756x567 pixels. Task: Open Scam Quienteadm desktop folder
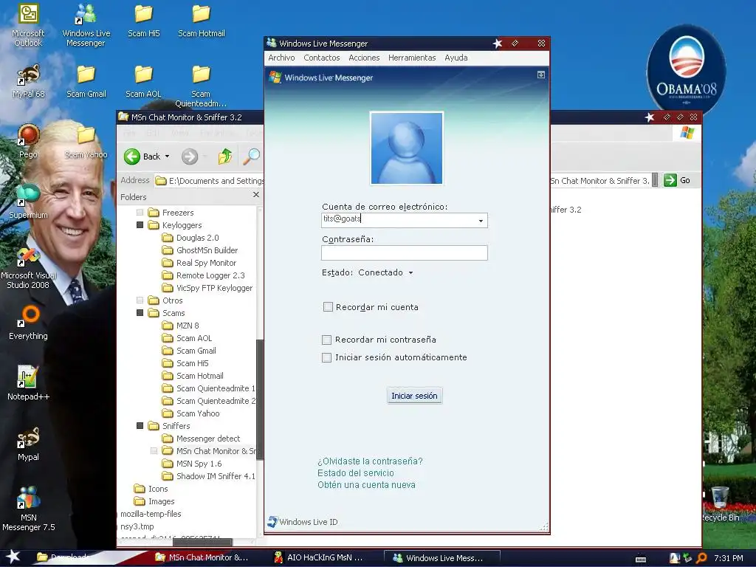point(201,86)
